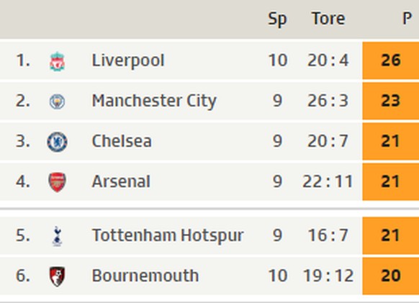Click the Arsenal club crest

click(57, 182)
